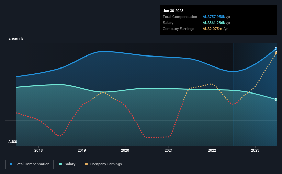Screen dimensions: 282x174
Task: Click the Total Compensation tooltip row label
Action: click(x=180, y=17)
